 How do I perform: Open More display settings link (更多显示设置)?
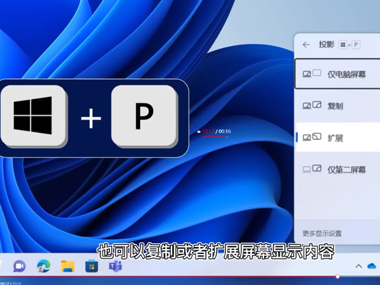click(322, 233)
